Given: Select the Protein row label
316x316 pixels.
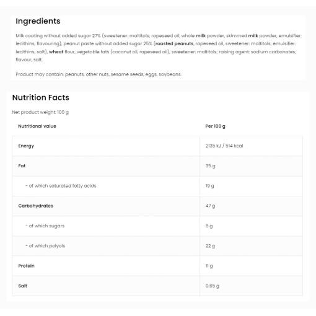Looking at the screenshot, I should point(26,266).
